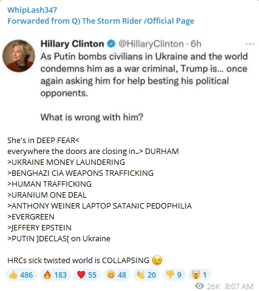Click the clapping hands reaction 20
This screenshot has width=259, height=291.
pyautogui.click(x=146, y=275)
